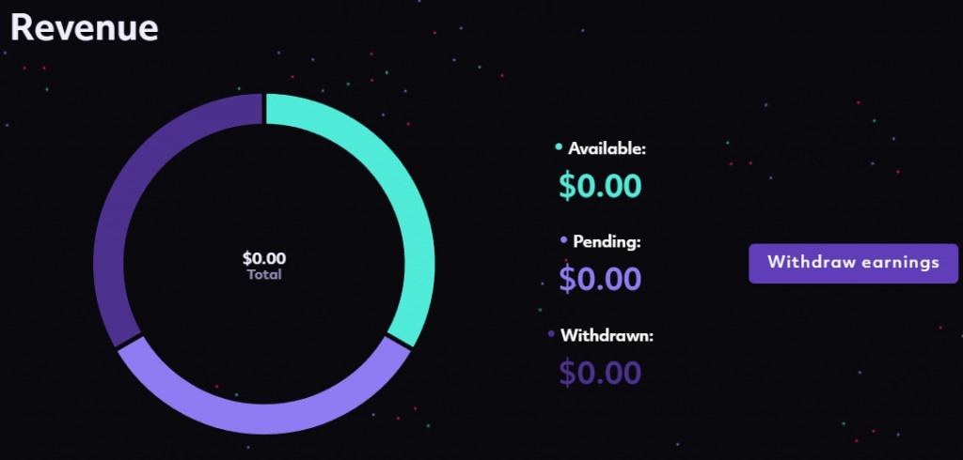Click the light purple $0.00 Pending amount
Viewport: 963px width, 460px height.
coord(600,279)
